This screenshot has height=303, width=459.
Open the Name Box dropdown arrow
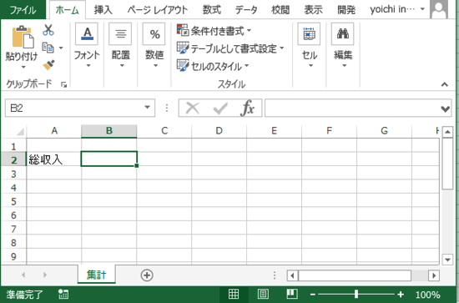click(147, 108)
